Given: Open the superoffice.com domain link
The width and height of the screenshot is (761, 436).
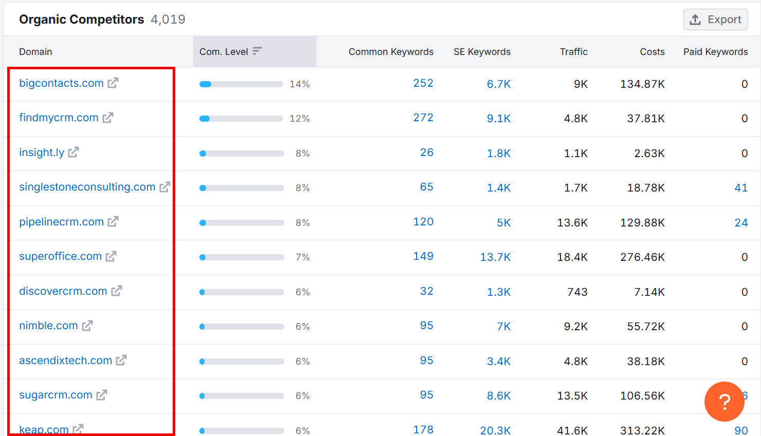Looking at the screenshot, I should (x=60, y=256).
